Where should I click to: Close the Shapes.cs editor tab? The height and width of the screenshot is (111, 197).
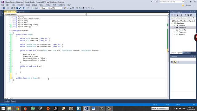pyautogui.click(x=15, y=12)
